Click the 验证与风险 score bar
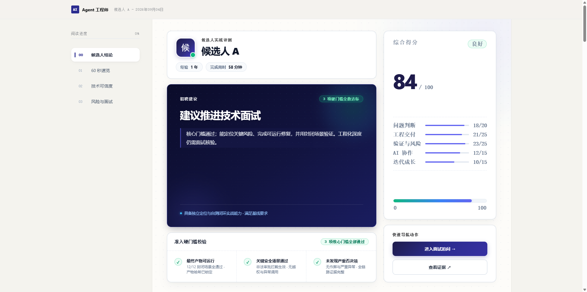Screen dimensions: 587x292 (x=447, y=144)
